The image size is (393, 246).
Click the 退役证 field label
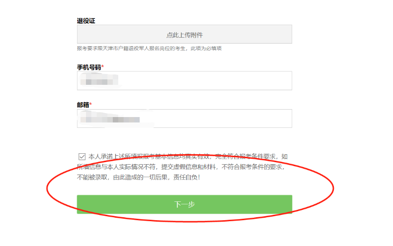tap(86, 21)
